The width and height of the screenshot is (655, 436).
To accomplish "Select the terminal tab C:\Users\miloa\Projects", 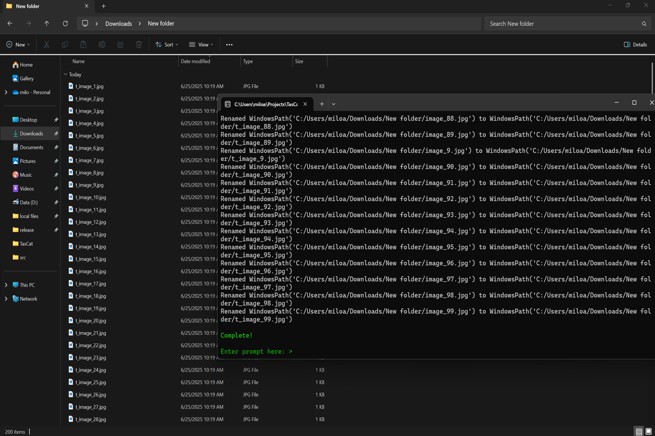I will (x=267, y=104).
